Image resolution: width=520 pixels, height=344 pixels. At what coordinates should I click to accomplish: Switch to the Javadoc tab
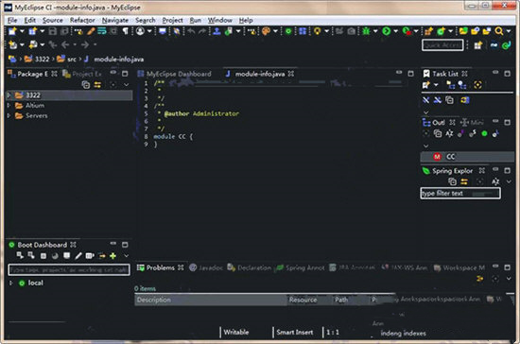pyautogui.click(x=206, y=267)
